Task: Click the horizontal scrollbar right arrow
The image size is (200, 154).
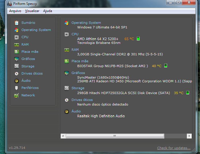Action: [x=189, y=136]
